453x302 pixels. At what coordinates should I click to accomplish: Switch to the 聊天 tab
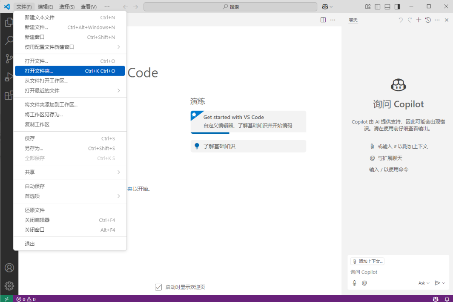point(353,20)
